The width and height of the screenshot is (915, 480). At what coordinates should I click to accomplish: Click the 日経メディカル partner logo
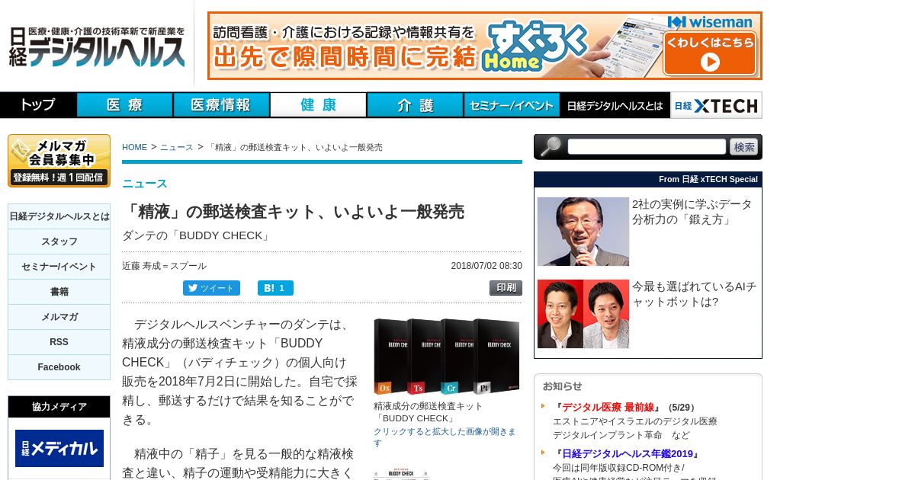click(x=59, y=448)
